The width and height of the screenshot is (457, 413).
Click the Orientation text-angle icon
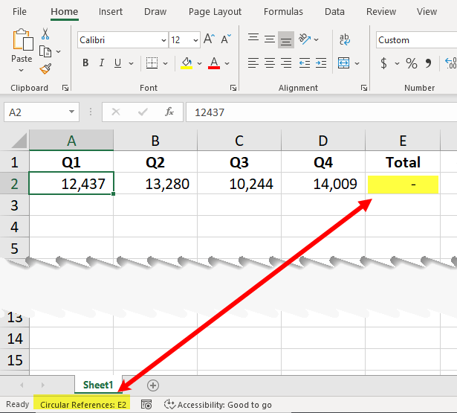coord(304,39)
